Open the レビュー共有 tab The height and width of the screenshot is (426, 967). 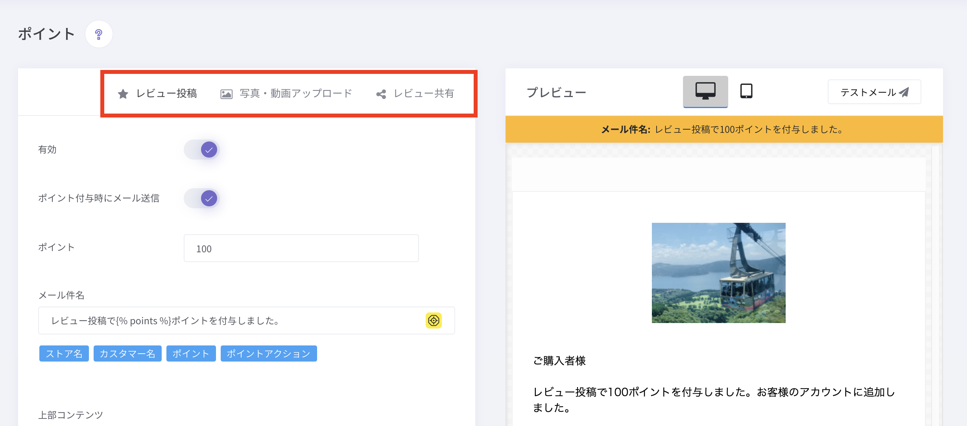pyautogui.click(x=424, y=94)
